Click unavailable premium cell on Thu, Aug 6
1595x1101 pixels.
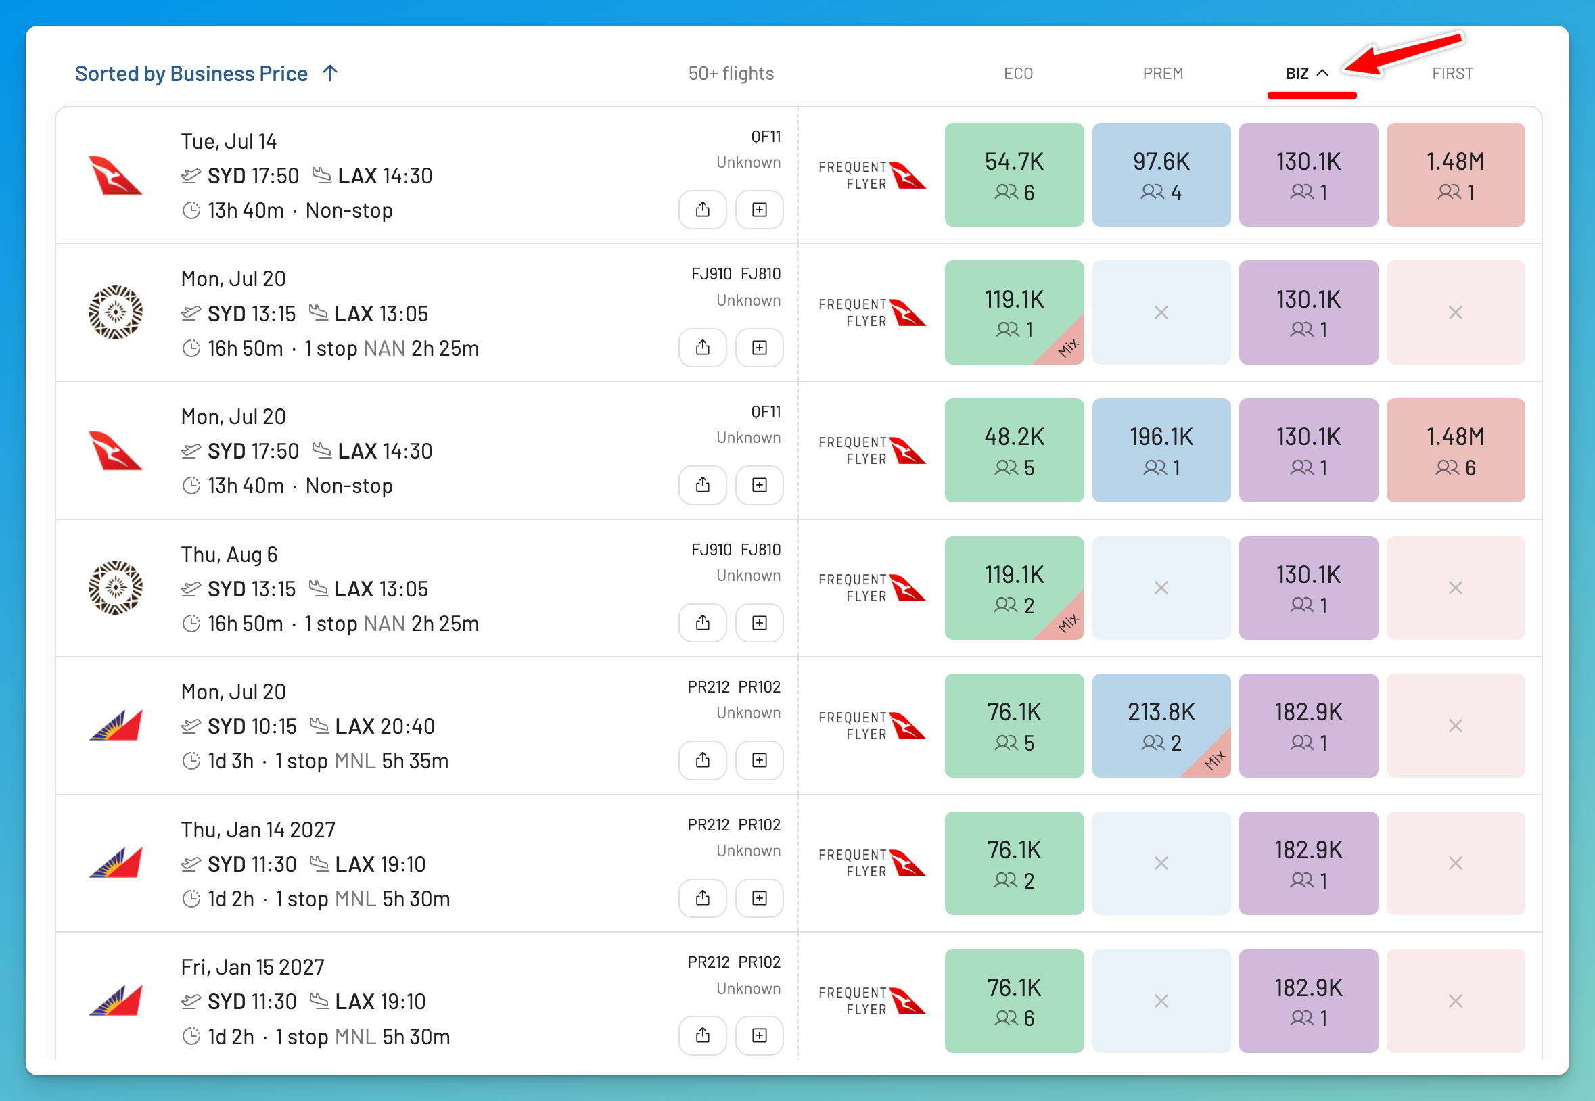coord(1161,588)
